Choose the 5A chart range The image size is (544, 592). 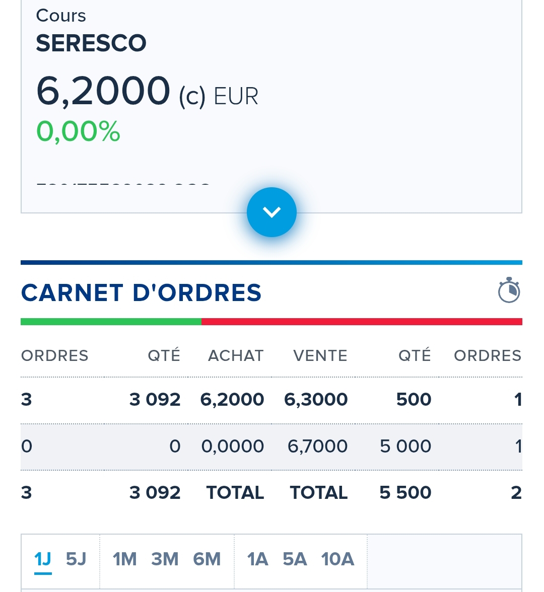pos(295,559)
